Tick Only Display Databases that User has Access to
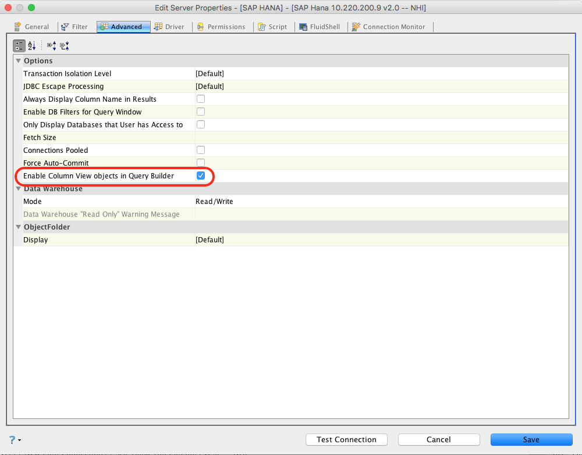Screen dimensions: 582x455 (x=201, y=124)
